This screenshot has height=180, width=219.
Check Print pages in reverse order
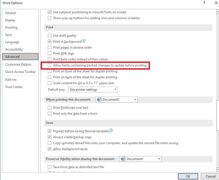coord(49,47)
